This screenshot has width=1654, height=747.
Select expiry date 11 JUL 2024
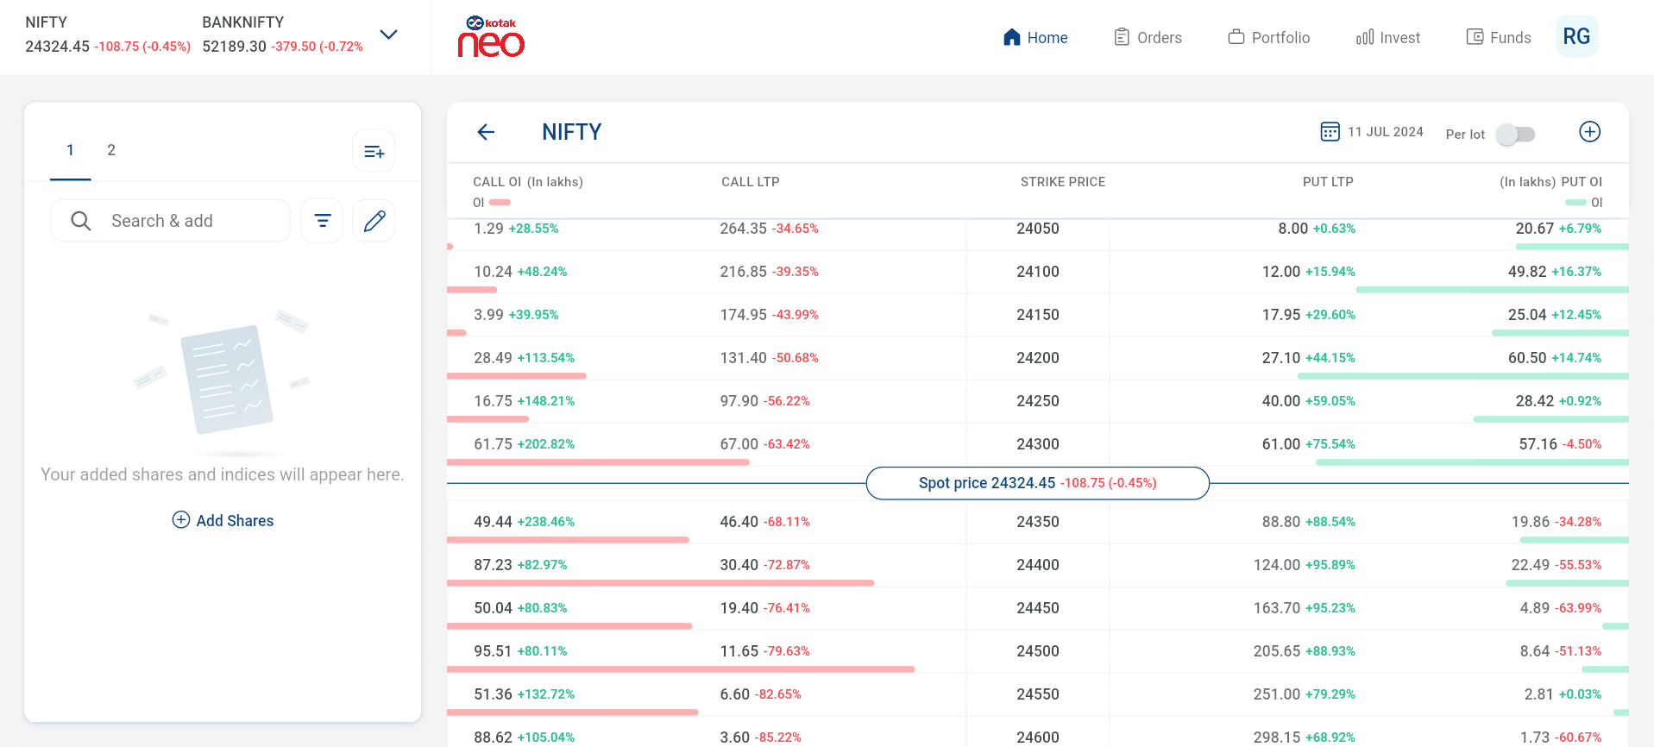1385,132
